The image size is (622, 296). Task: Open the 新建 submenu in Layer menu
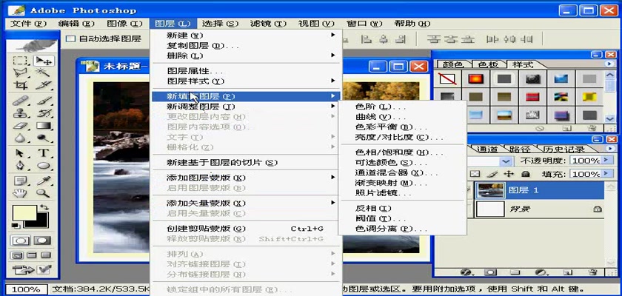tap(246, 36)
